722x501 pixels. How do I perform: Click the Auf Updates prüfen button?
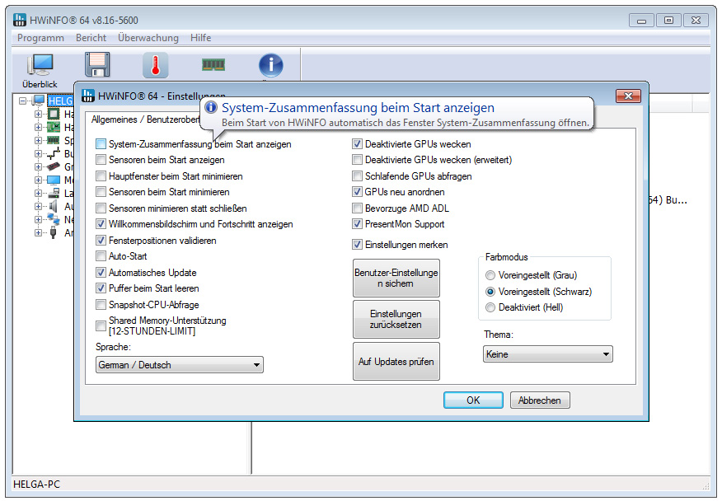396,362
